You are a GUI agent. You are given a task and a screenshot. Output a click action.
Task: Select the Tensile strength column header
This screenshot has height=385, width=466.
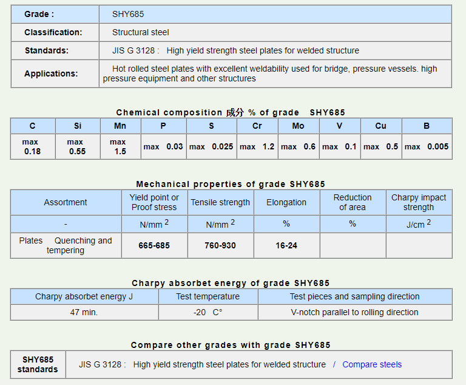point(220,202)
